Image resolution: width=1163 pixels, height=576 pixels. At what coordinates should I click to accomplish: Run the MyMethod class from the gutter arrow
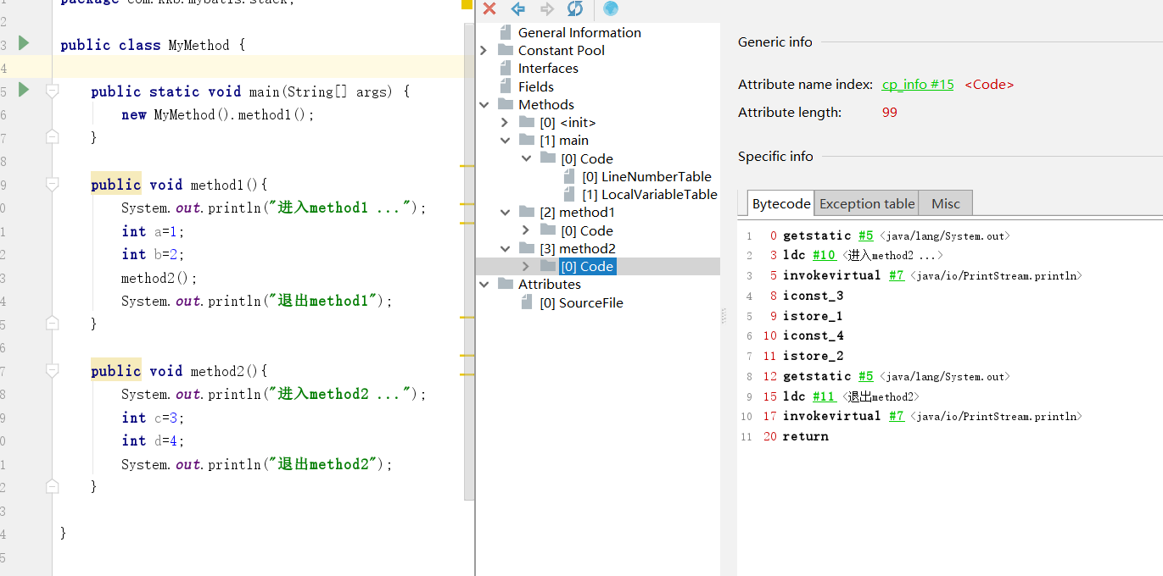(x=24, y=43)
